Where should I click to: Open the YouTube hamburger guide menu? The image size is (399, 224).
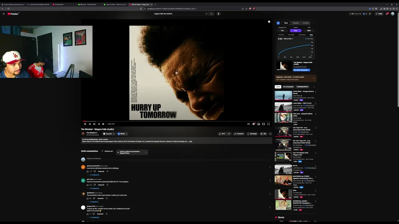tap(4, 14)
